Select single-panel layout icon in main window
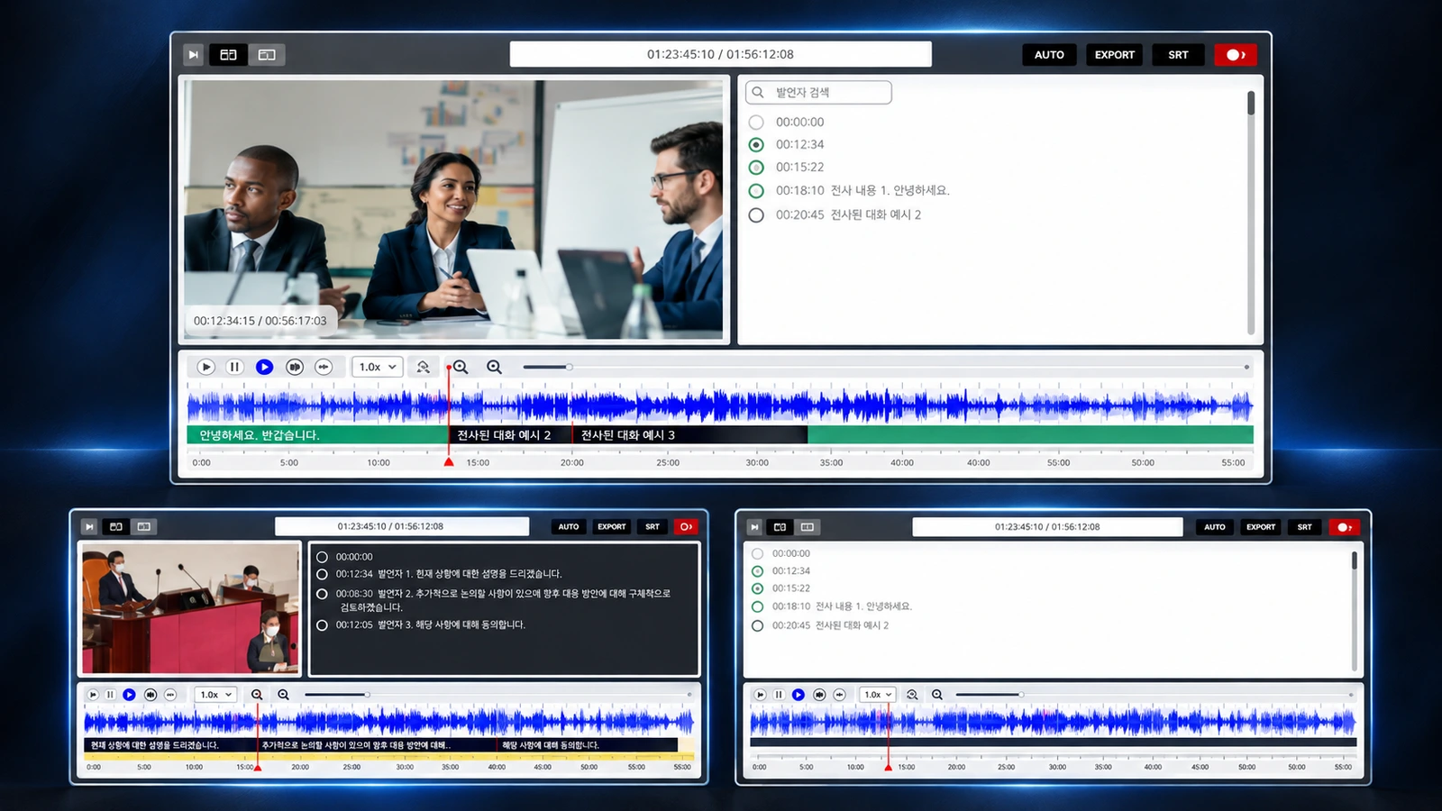This screenshot has width=1442, height=811. pos(267,55)
